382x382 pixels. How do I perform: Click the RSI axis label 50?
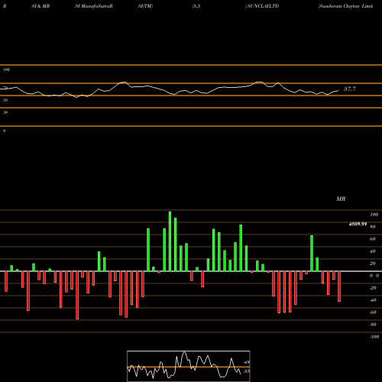tap(5, 100)
